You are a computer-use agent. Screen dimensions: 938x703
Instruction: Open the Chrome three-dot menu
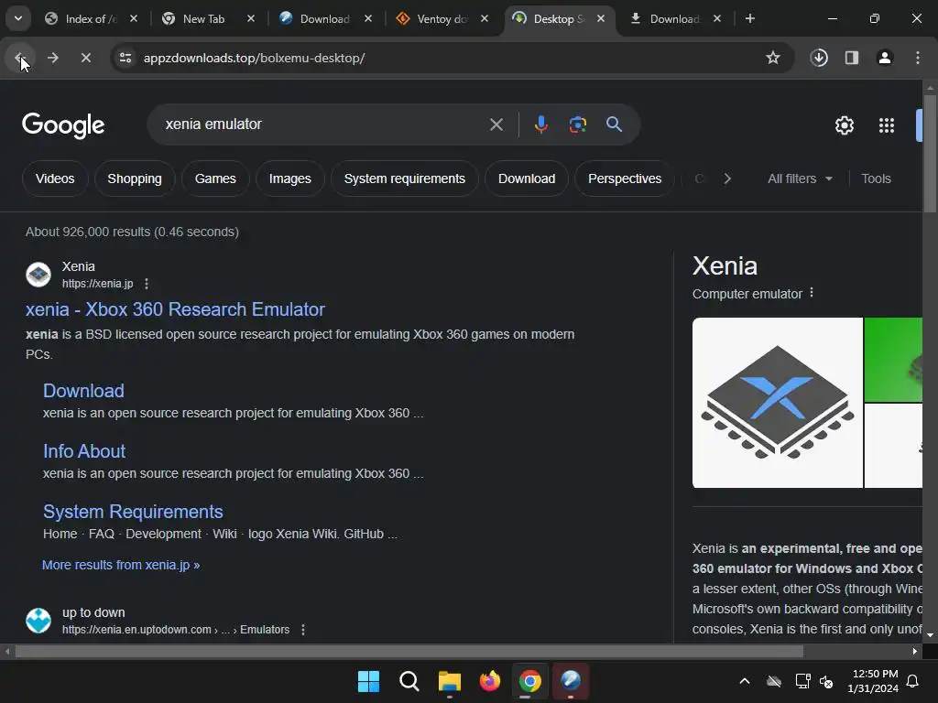coord(918,58)
